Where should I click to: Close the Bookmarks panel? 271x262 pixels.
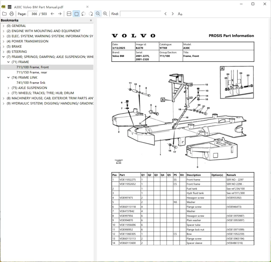[x=91, y=20]
